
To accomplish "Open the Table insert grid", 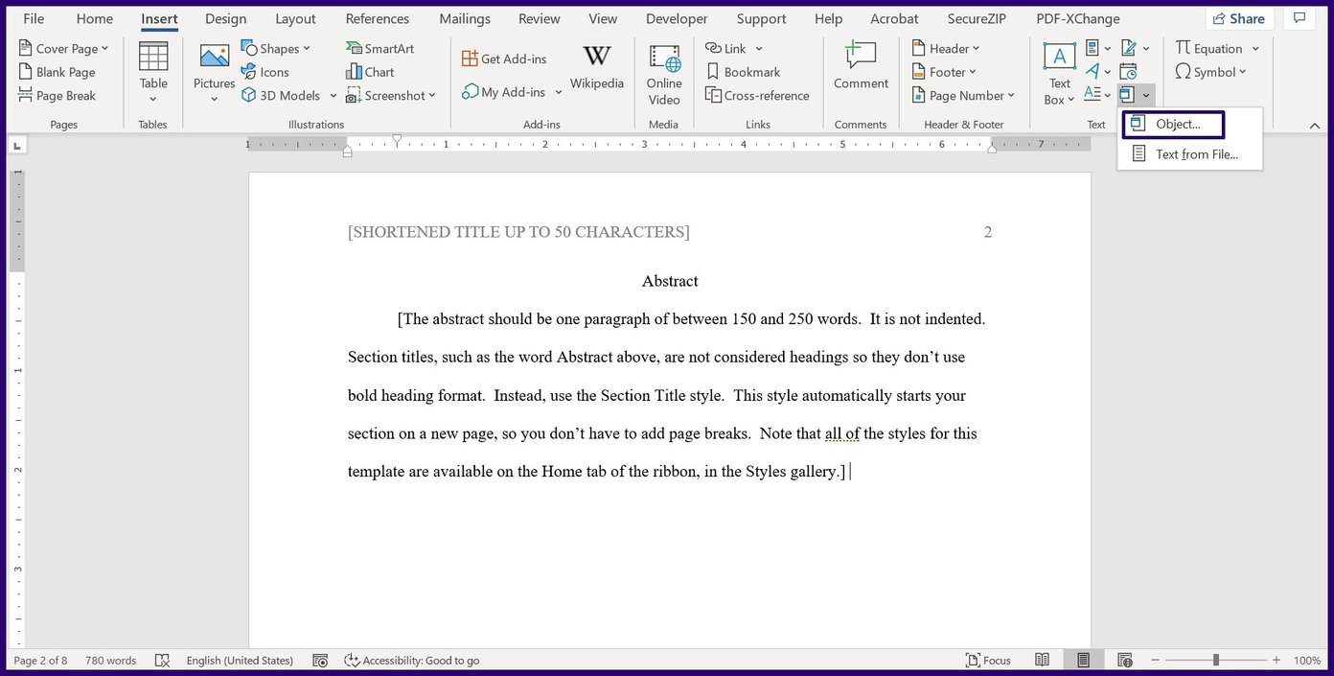I will [153, 72].
